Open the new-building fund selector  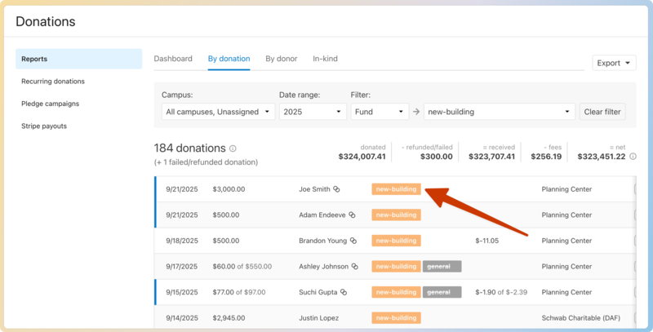pos(498,112)
